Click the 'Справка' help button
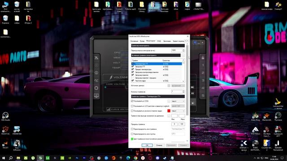The image size is (287, 161). click(183, 145)
